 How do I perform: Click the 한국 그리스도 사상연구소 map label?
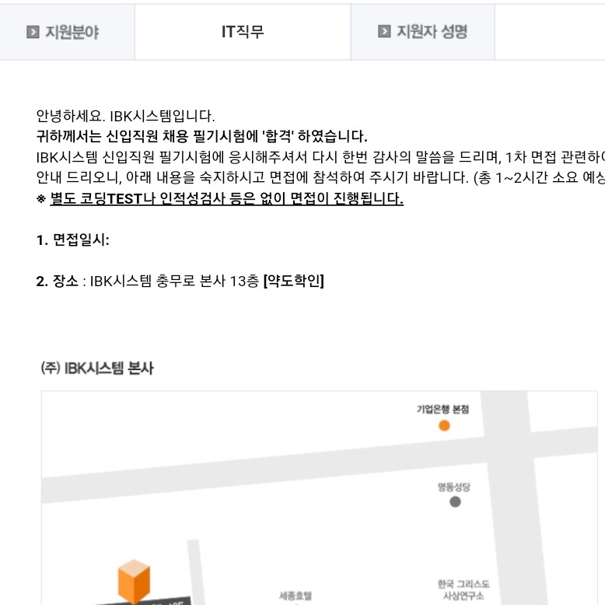pyautogui.click(x=463, y=590)
